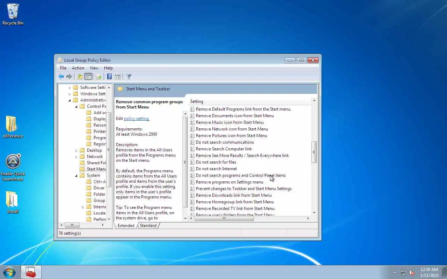
Task: Collapse the System tree node
Action: [x=76, y=175]
